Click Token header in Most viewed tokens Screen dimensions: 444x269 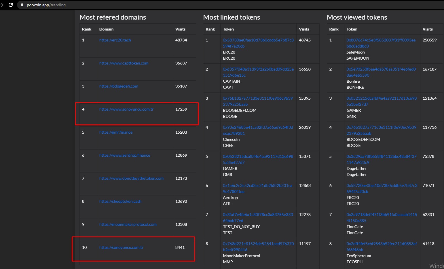pyautogui.click(x=352, y=29)
